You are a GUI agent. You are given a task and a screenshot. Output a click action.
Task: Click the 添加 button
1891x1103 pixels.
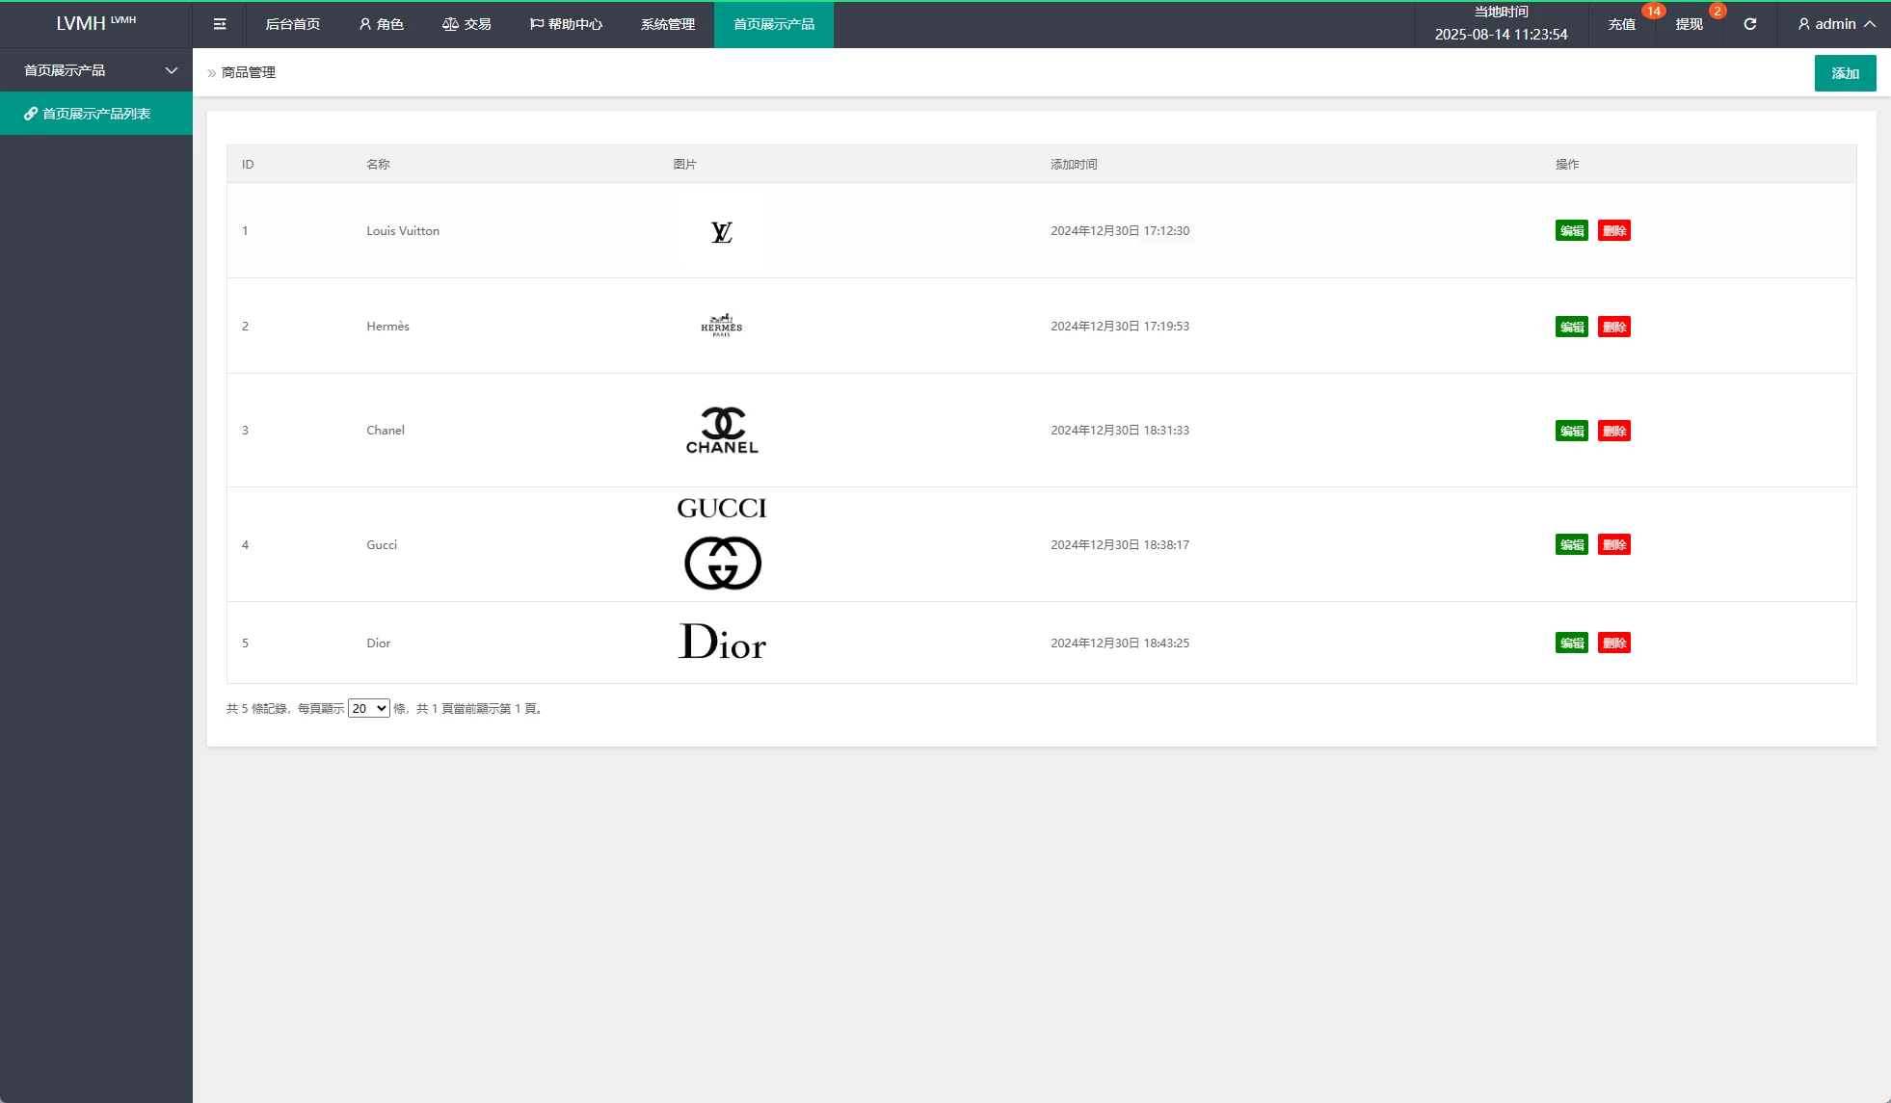[x=1844, y=73]
